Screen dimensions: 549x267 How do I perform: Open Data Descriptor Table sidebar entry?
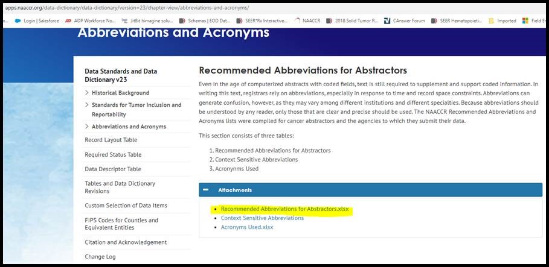113,169
